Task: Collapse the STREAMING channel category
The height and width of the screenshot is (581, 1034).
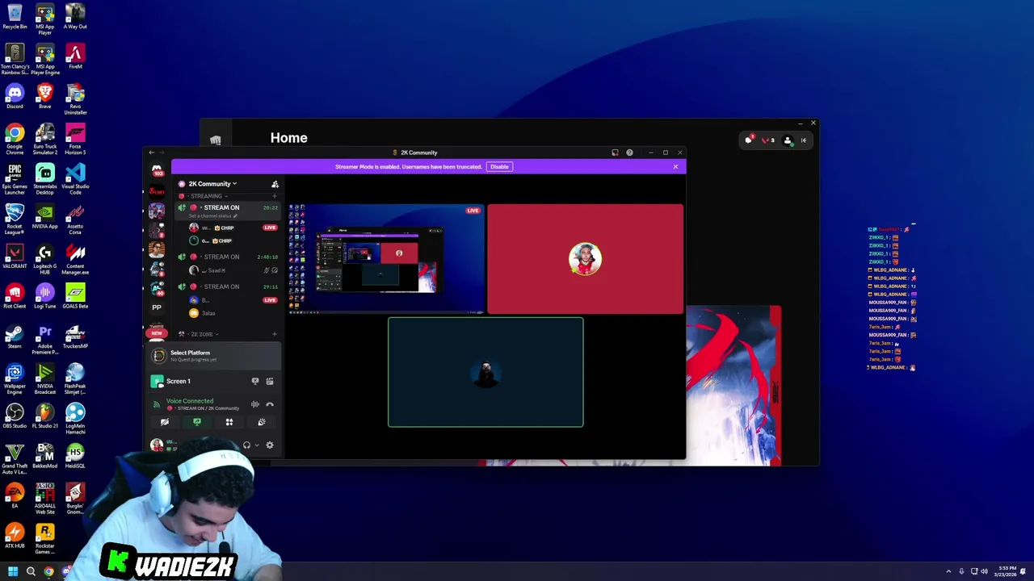Action: [x=205, y=196]
